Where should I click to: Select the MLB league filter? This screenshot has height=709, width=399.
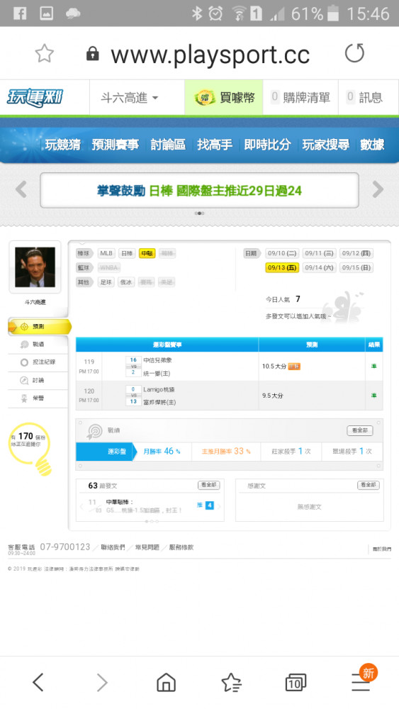click(106, 253)
